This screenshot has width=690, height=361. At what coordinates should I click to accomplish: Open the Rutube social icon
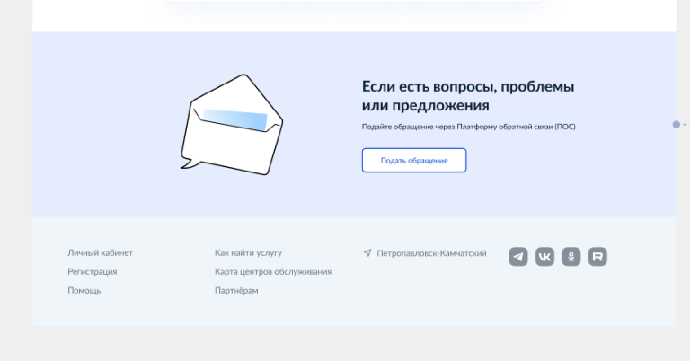point(597,256)
